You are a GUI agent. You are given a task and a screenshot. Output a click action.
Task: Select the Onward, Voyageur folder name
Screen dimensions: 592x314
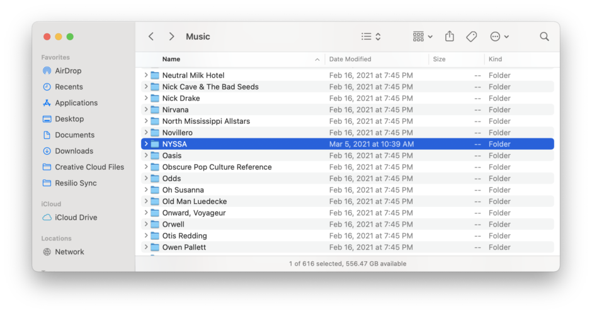[194, 213]
